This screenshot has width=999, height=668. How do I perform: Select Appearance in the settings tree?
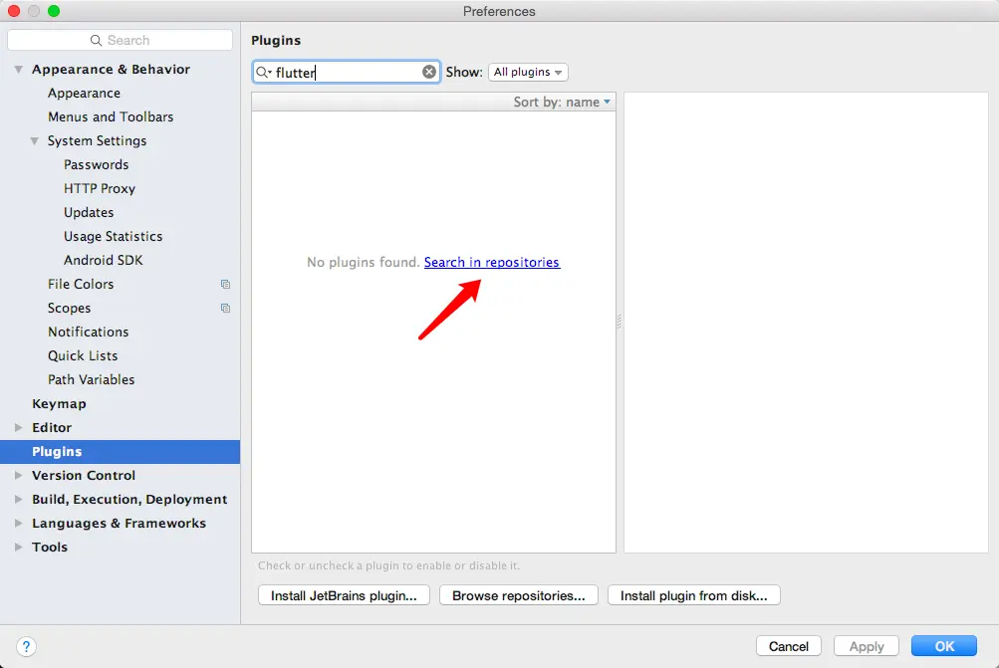84,93
